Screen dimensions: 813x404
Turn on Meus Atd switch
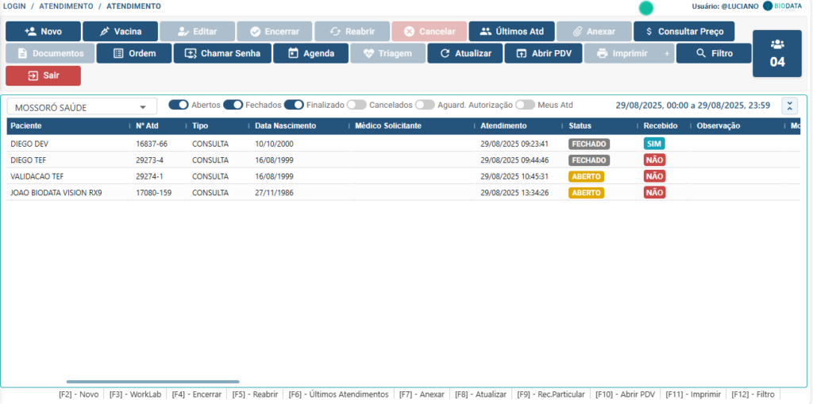click(x=525, y=105)
